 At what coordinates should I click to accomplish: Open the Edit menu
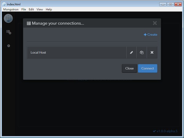point(31,10)
